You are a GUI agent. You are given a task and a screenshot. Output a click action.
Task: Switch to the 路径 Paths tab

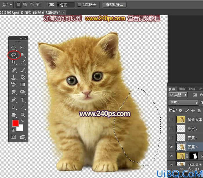192,89
